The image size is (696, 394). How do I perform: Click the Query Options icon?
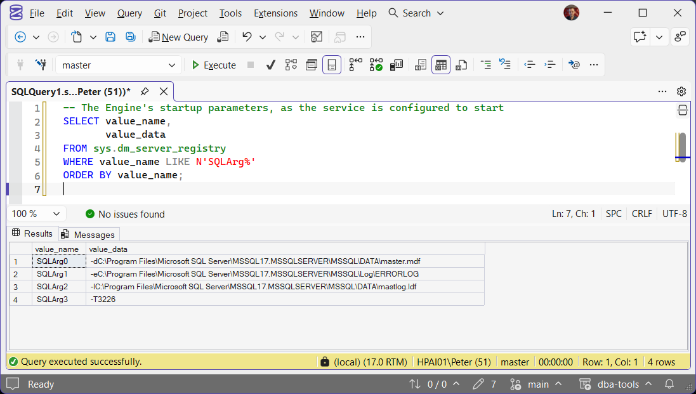coord(312,65)
